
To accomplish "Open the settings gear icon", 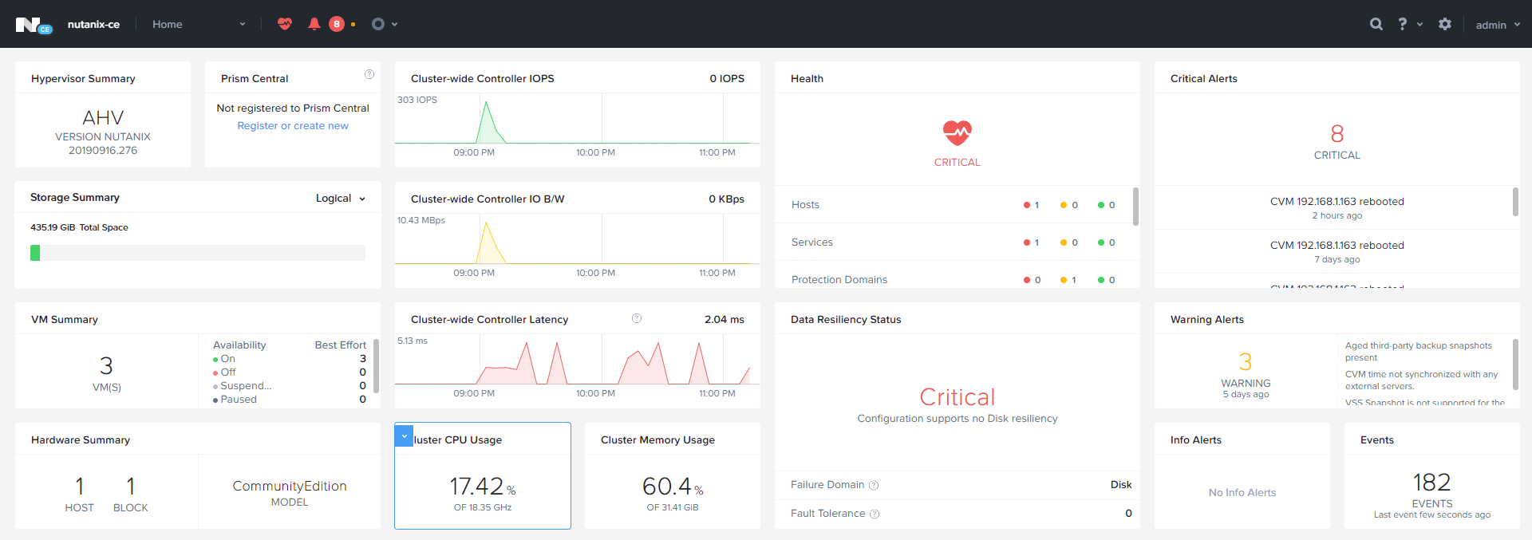I will 1445,24.
